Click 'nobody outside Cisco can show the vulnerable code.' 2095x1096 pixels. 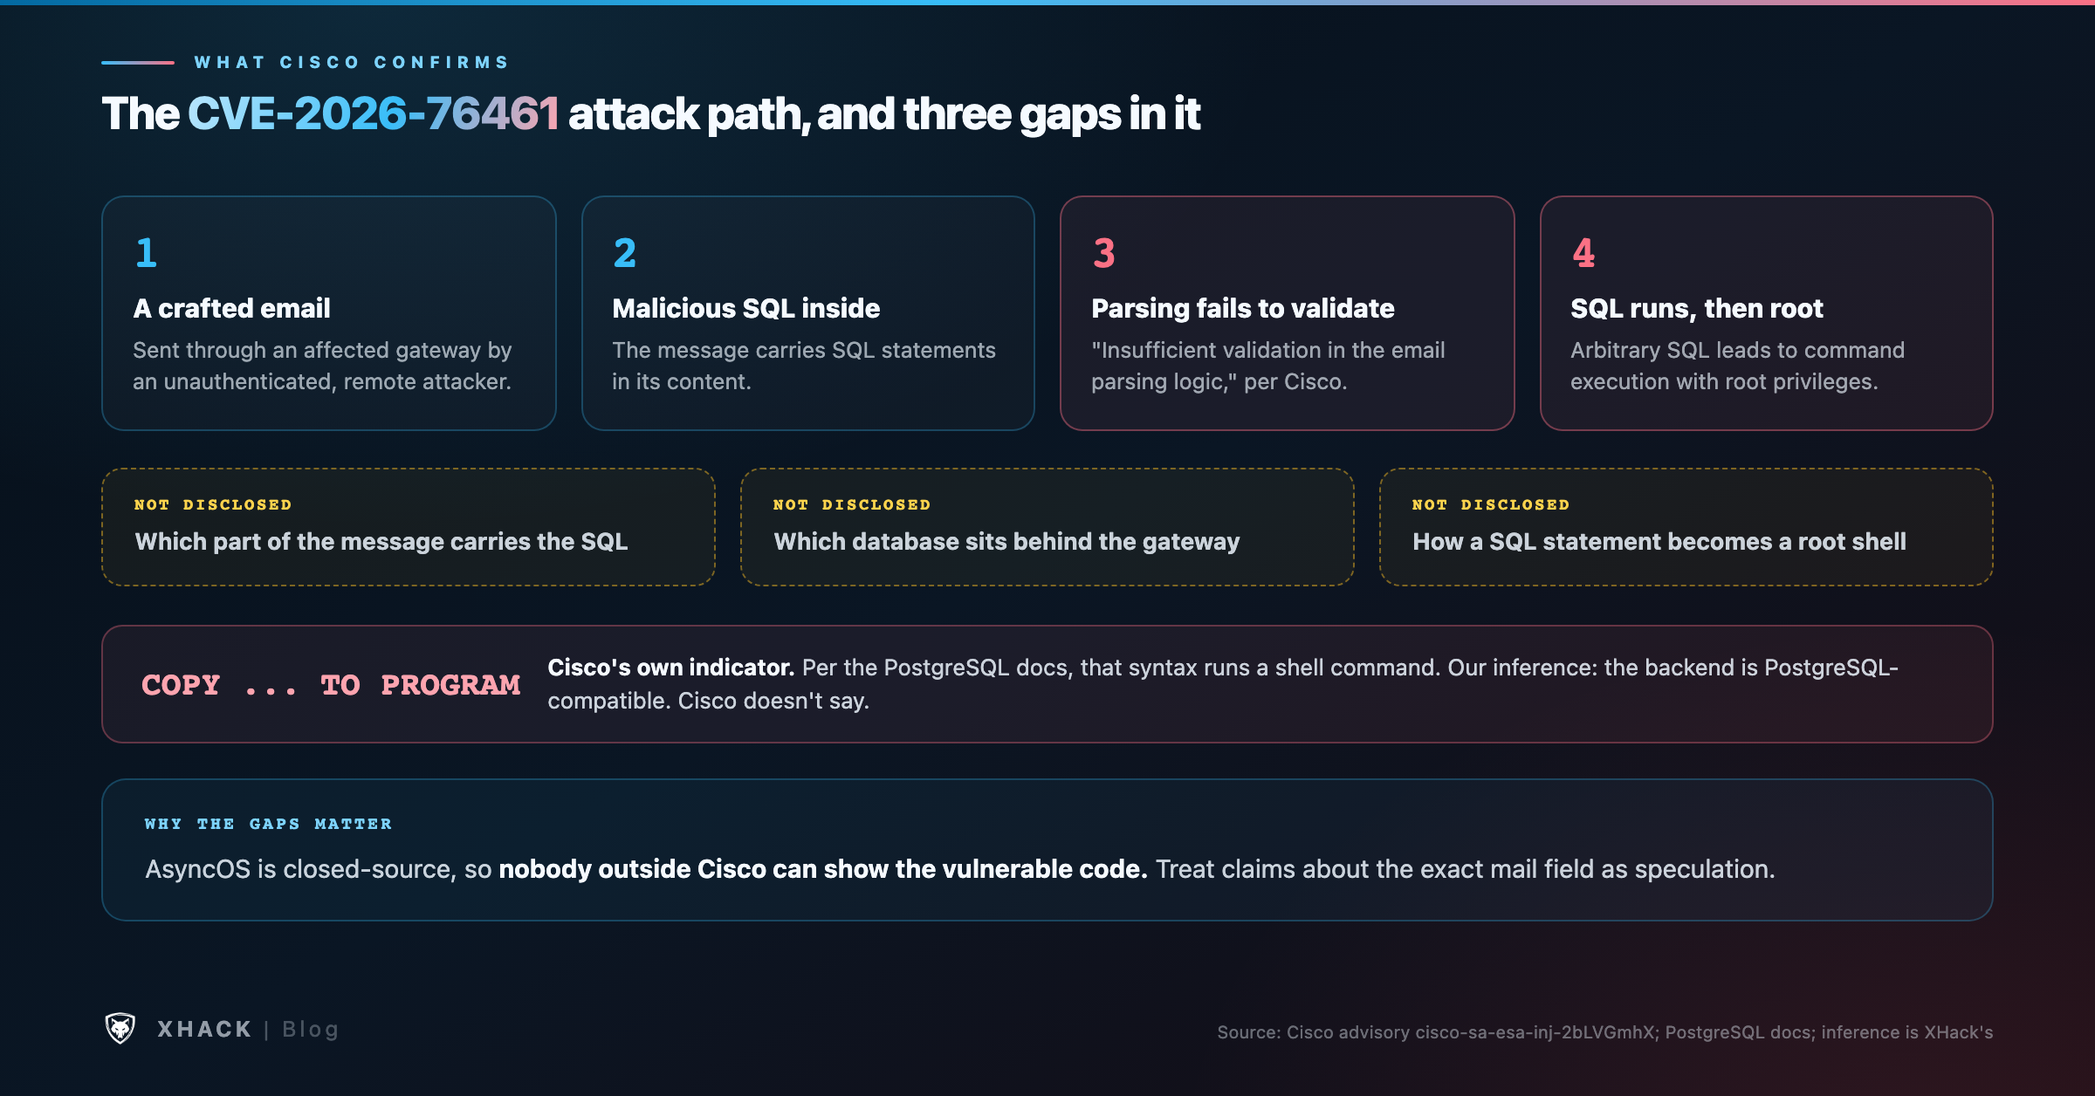[x=823, y=869]
